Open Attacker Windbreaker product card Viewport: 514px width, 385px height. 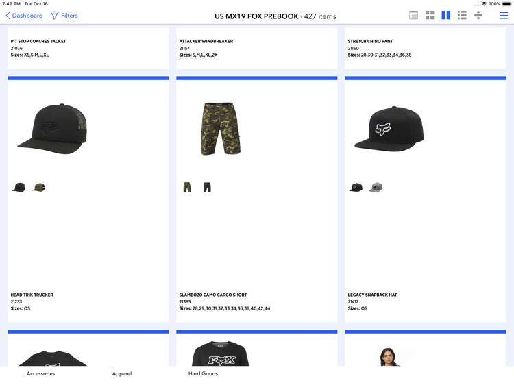pos(257,48)
